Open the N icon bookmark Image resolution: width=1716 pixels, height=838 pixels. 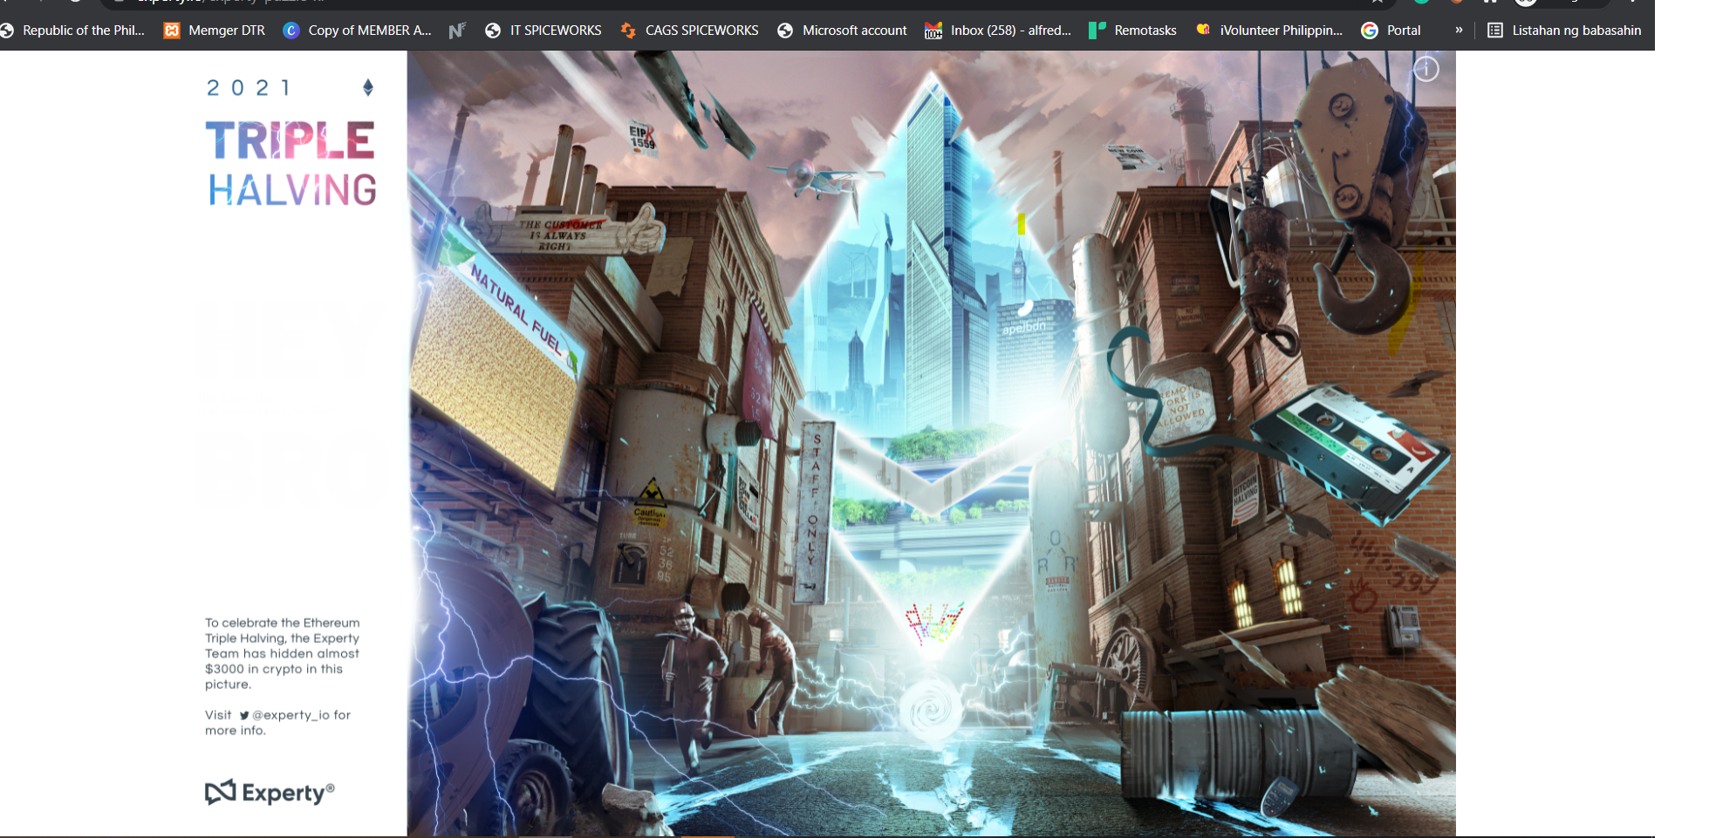(457, 31)
